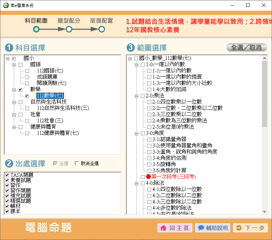
Task: Click the 版面配置 step circle
Action: pyautogui.click(x=101, y=29)
